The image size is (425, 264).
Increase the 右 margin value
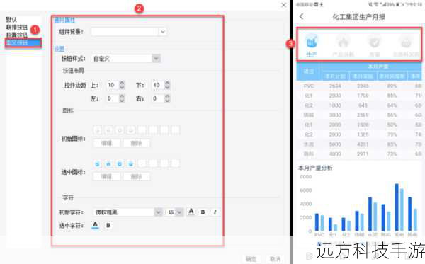click(167, 96)
